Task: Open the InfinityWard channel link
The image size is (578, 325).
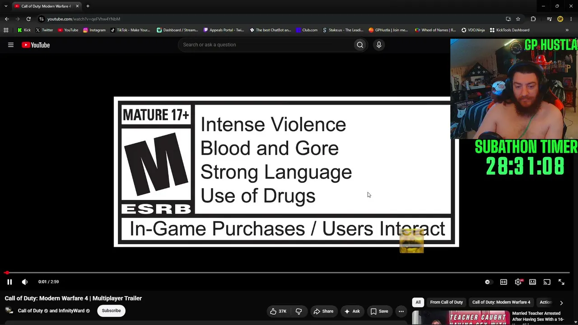Action: click(x=71, y=311)
